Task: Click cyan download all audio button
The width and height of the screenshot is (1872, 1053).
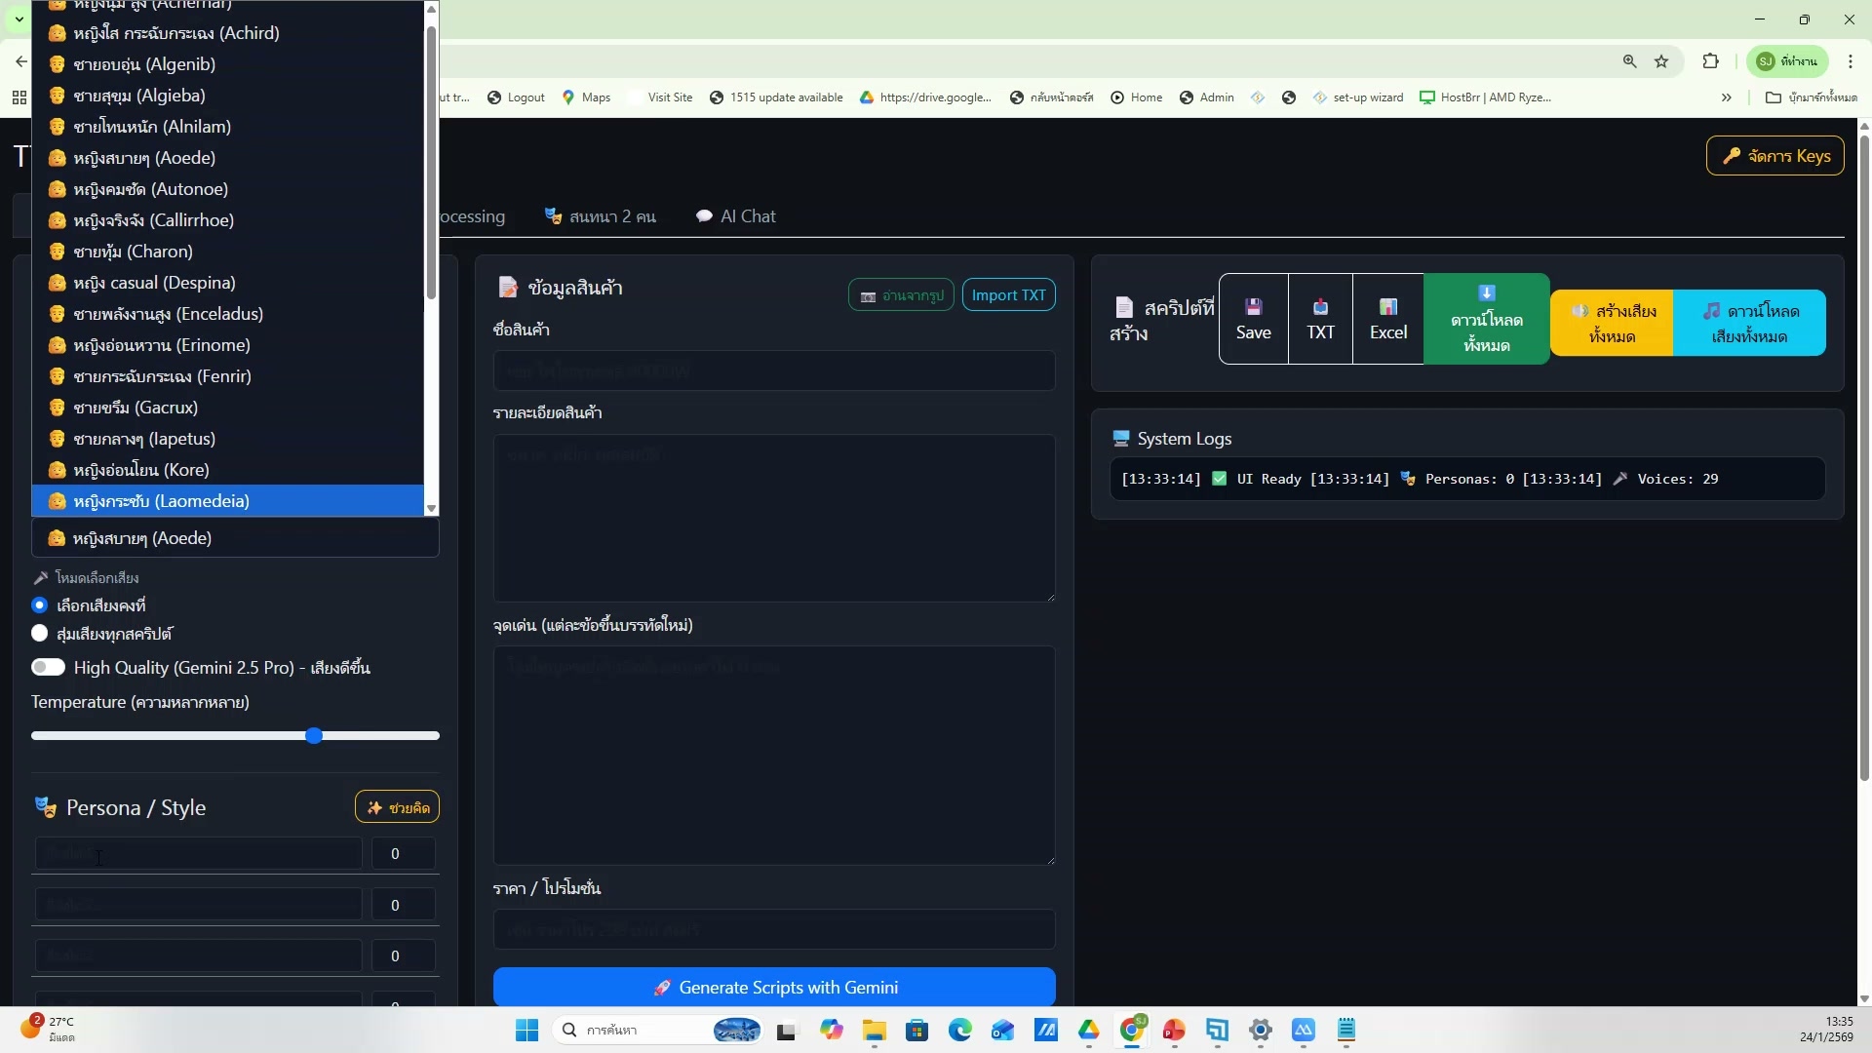Action: tap(1749, 323)
